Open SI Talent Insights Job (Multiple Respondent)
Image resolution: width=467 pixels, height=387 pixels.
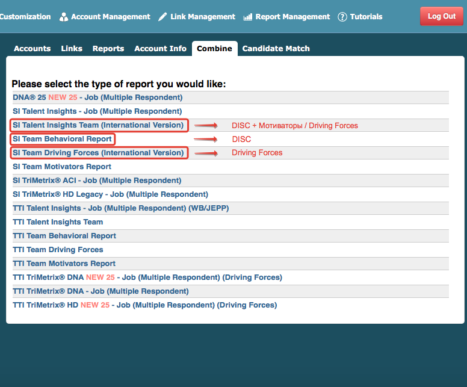pos(97,111)
